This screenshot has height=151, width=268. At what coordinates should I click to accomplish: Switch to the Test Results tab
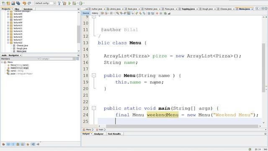click(x=114, y=134)
